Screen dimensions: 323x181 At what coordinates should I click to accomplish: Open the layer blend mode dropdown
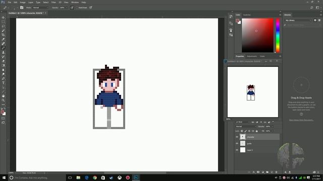[x=246, y=126]
